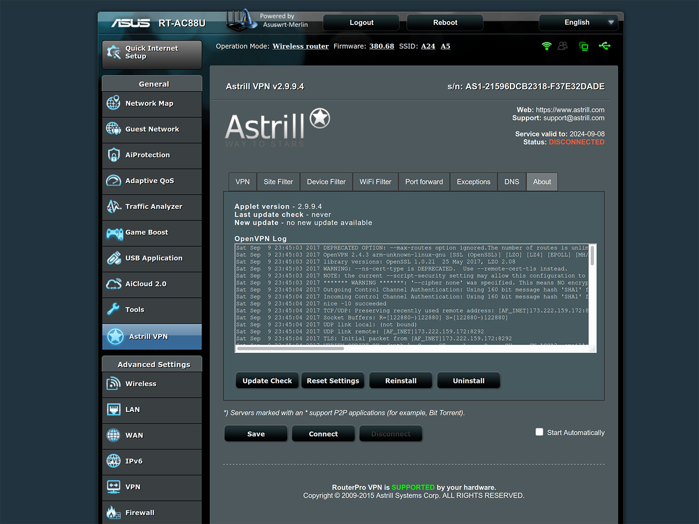Open the firmware 380.68 link

(382, 46)
